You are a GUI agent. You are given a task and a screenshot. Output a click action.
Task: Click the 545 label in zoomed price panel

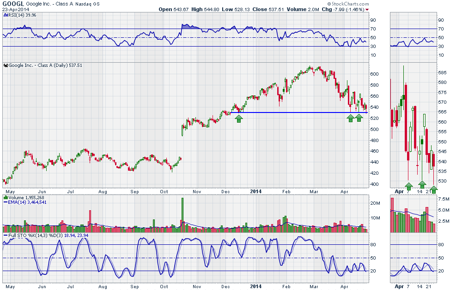coord(442,152)
